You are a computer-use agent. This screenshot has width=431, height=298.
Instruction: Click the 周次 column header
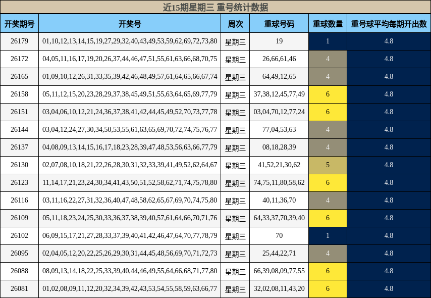click(235, 23)
